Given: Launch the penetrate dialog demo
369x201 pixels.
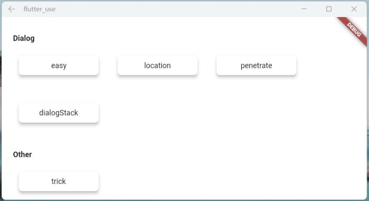Looking at the screenshot, I should pos(256,65).
